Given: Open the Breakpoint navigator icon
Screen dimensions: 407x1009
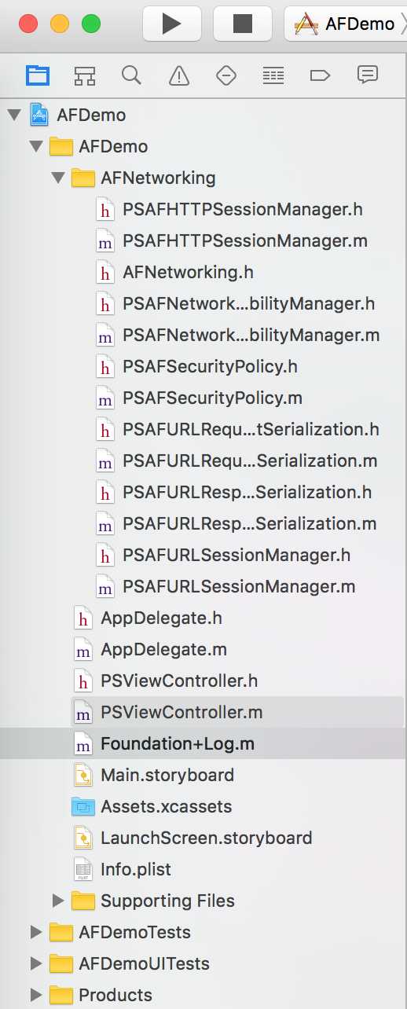Looking at the screenshot, I should (320, 75).
